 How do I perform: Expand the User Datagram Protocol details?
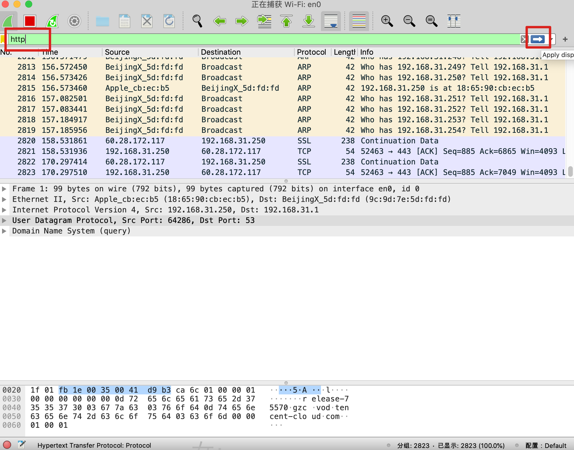click(4, 220)
